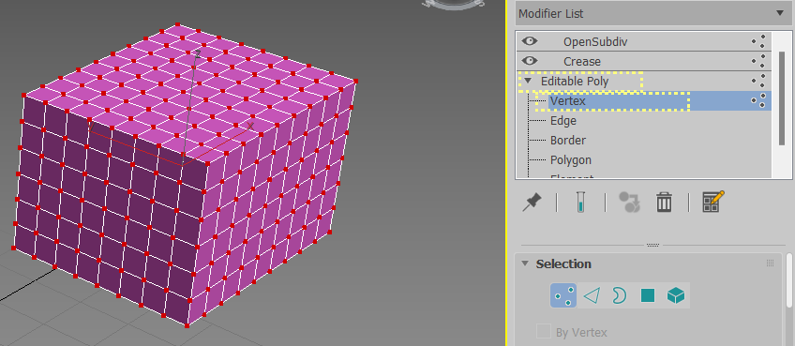Select Edge selection mode triangle icon
Image resolution: width=795 pixels, height=346 pixels.
click(x=592, y=295)
